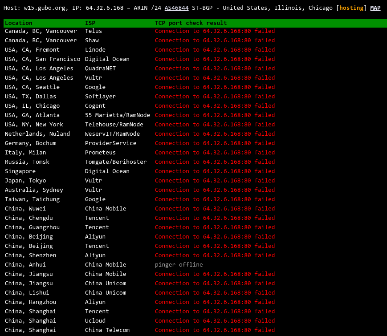Select 'Tomgate/Berihoster' ISP cell
This screenshot has height=336, width=387.
[x=116, y=162]
